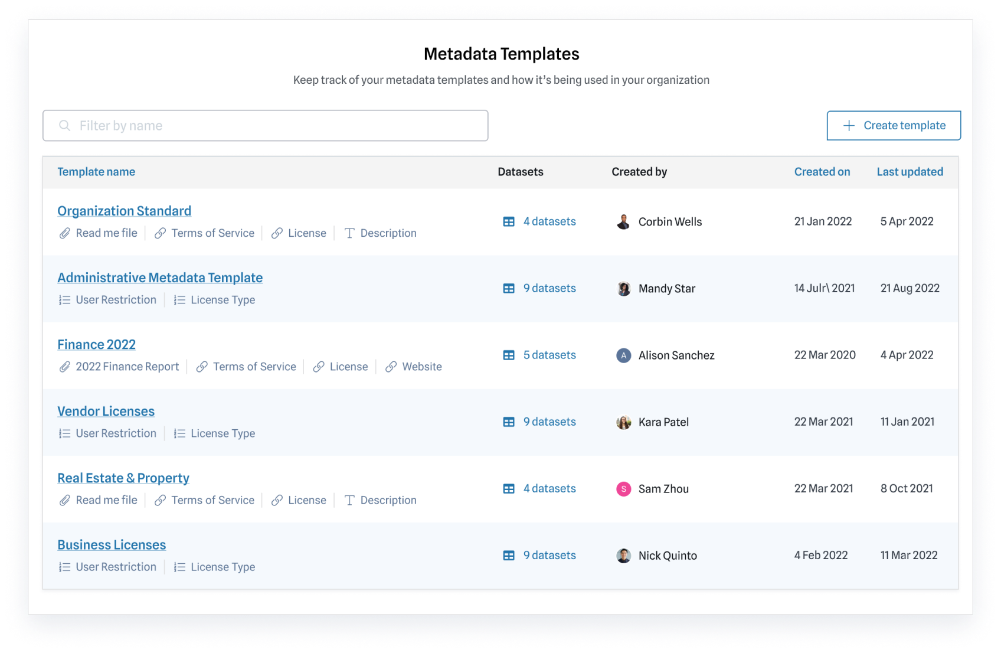Sort by Template name column
This screenshot has width=1001, height=653.
96,172
